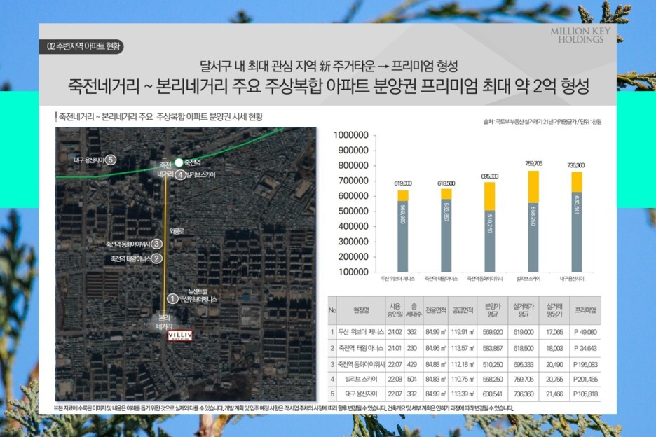Click the 'P 49,080' premium cell
656x437 pixels.
coord(585,332)
